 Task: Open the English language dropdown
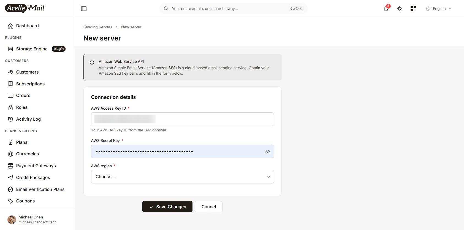click(439, 9)
